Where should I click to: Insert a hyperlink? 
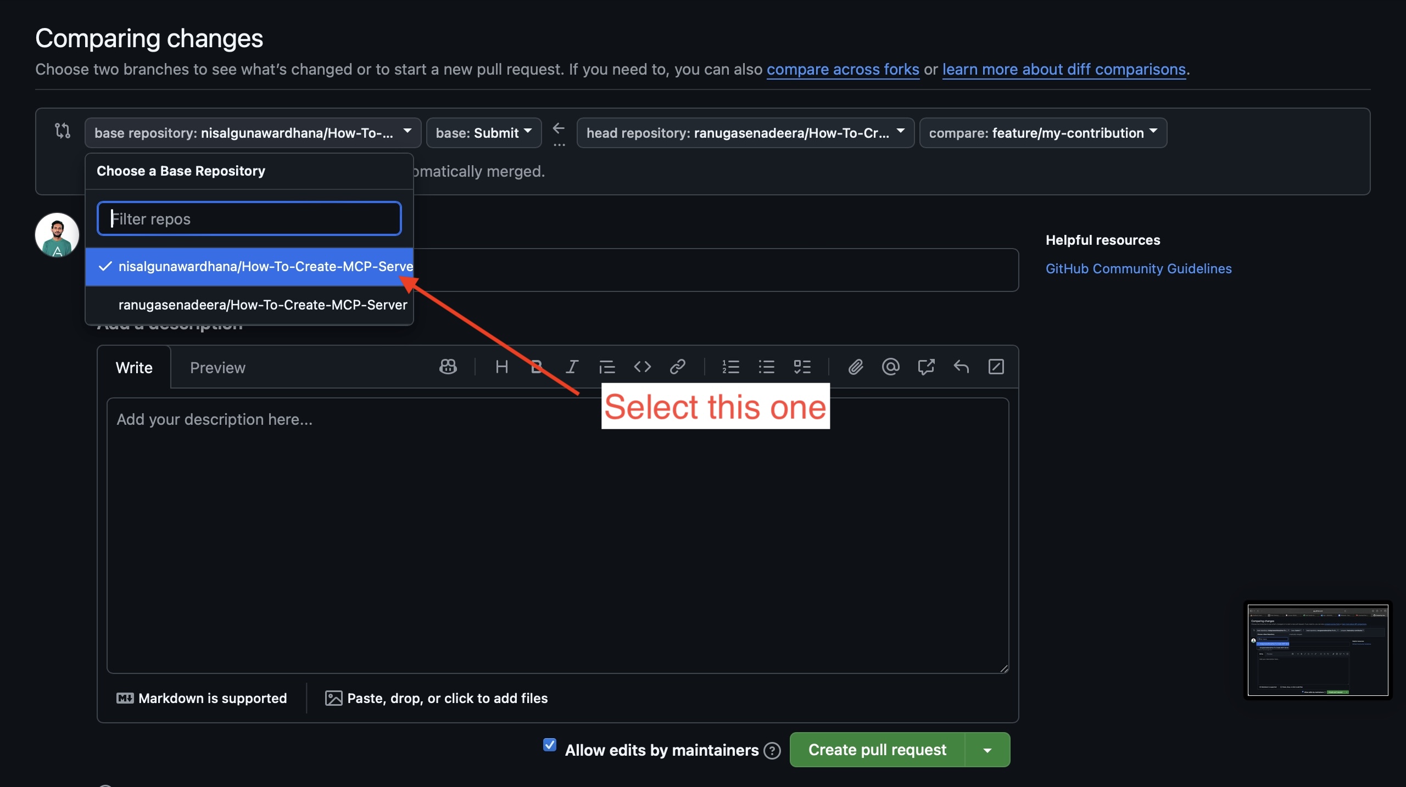(x=678, y=367)
